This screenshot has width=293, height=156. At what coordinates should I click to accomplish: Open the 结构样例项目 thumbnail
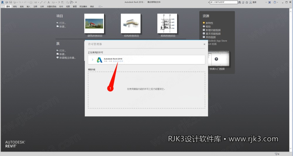click(x=131, y=23)
